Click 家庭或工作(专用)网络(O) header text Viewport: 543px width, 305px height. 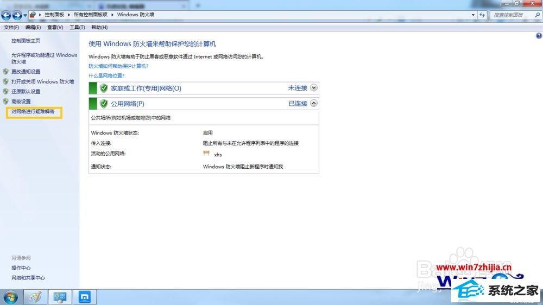tap(146, 88)
